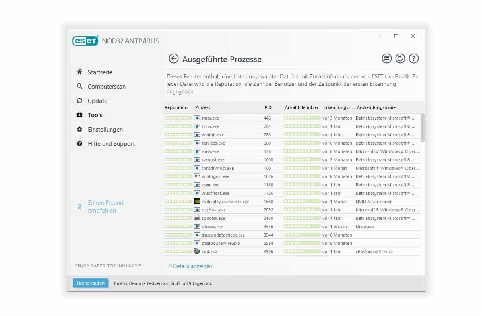Click the Tools briefcase icon
This screenshot has height=316, width=481.
coord(80,115)
